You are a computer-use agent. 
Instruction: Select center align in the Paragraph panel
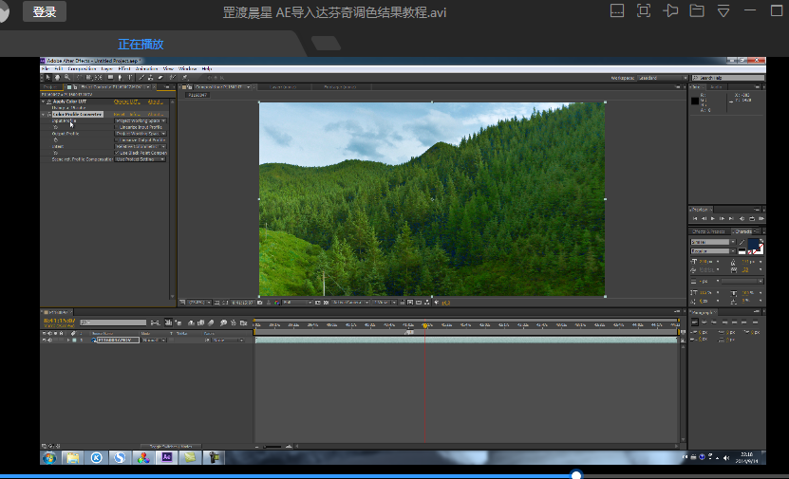(x=704, y=322)
